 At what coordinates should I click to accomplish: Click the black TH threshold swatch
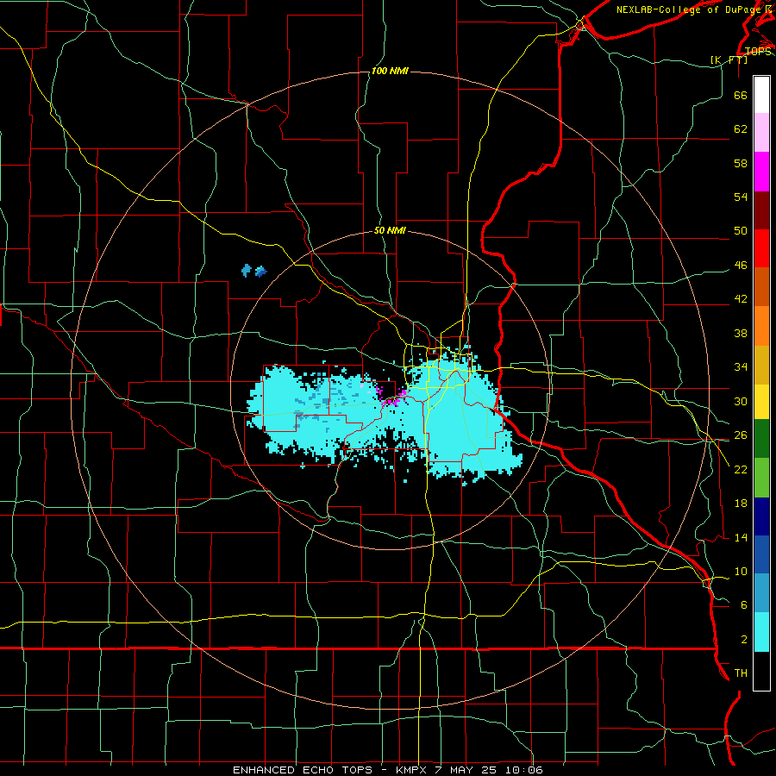tap(761, 671)
